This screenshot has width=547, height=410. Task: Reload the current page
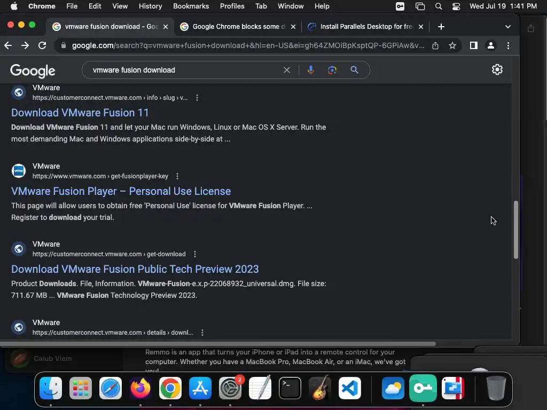42,45
